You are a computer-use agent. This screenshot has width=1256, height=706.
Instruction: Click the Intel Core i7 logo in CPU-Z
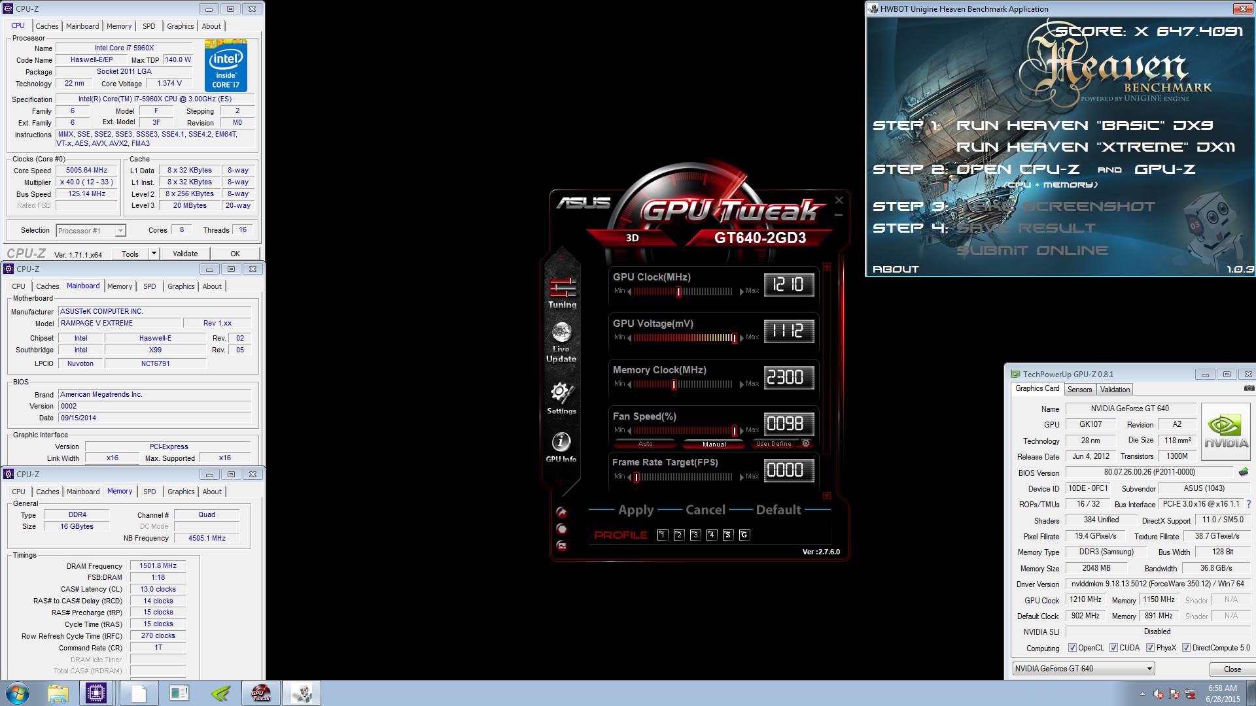[226, 65]
